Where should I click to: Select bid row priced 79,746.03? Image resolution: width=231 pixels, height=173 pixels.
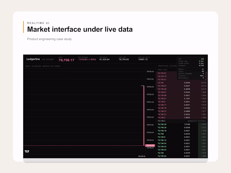tap(182, 147)
